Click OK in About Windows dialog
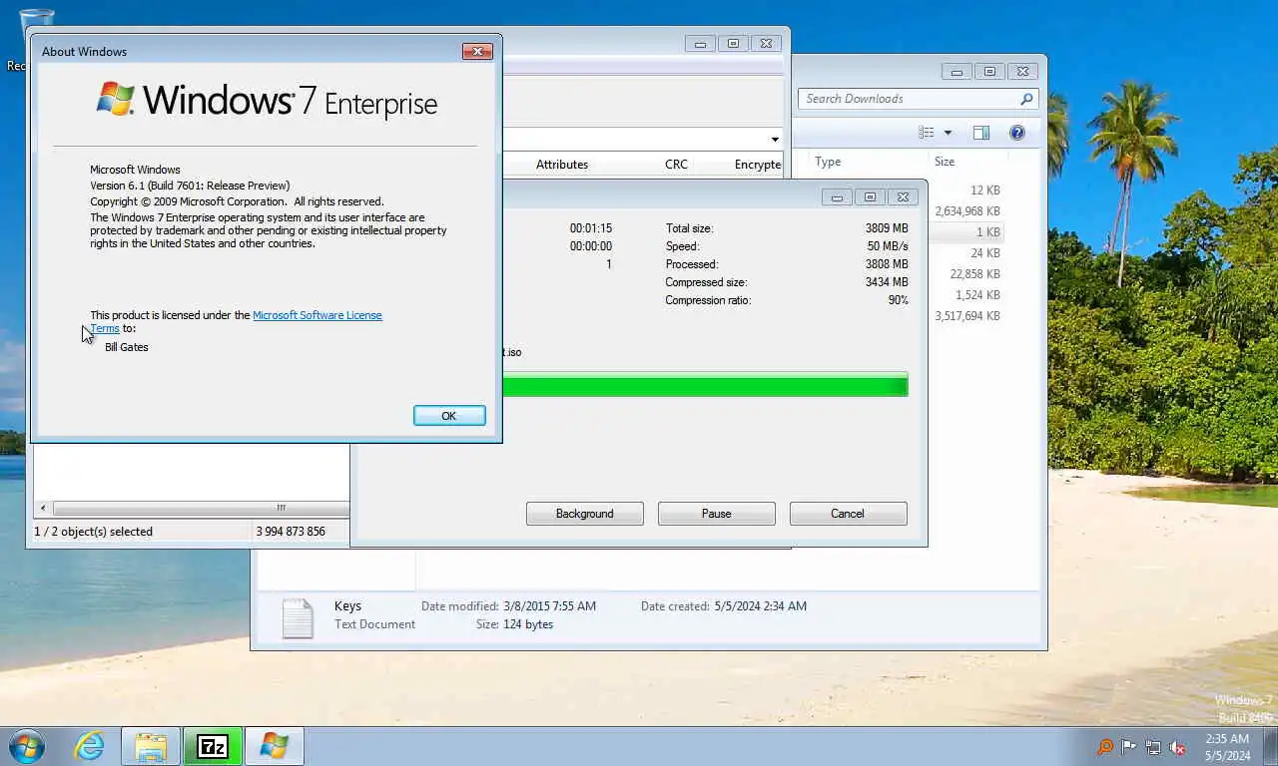Screen dimensions: 1278x766 [449, 416]
